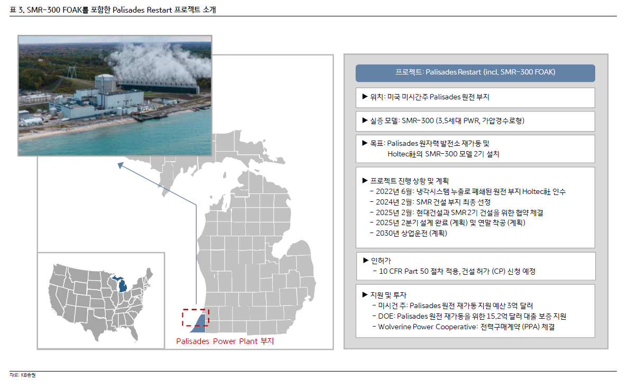Click the Palisades Power Plant 부지 red label

coord(225,341)
